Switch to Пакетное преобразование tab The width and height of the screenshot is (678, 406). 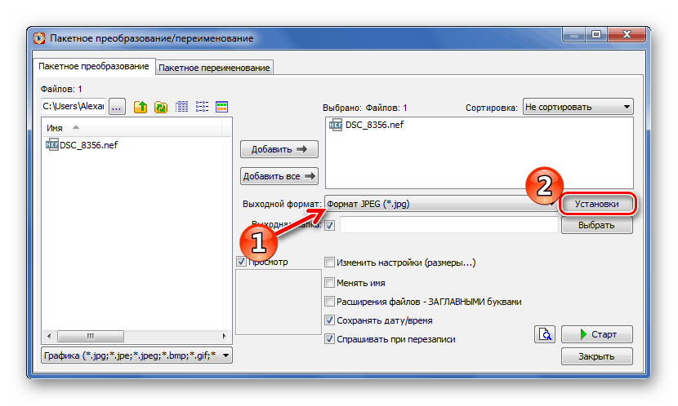point(93,67)
